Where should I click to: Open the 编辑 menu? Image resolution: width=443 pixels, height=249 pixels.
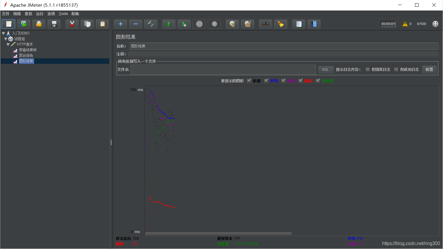click(x=17, y=14)
